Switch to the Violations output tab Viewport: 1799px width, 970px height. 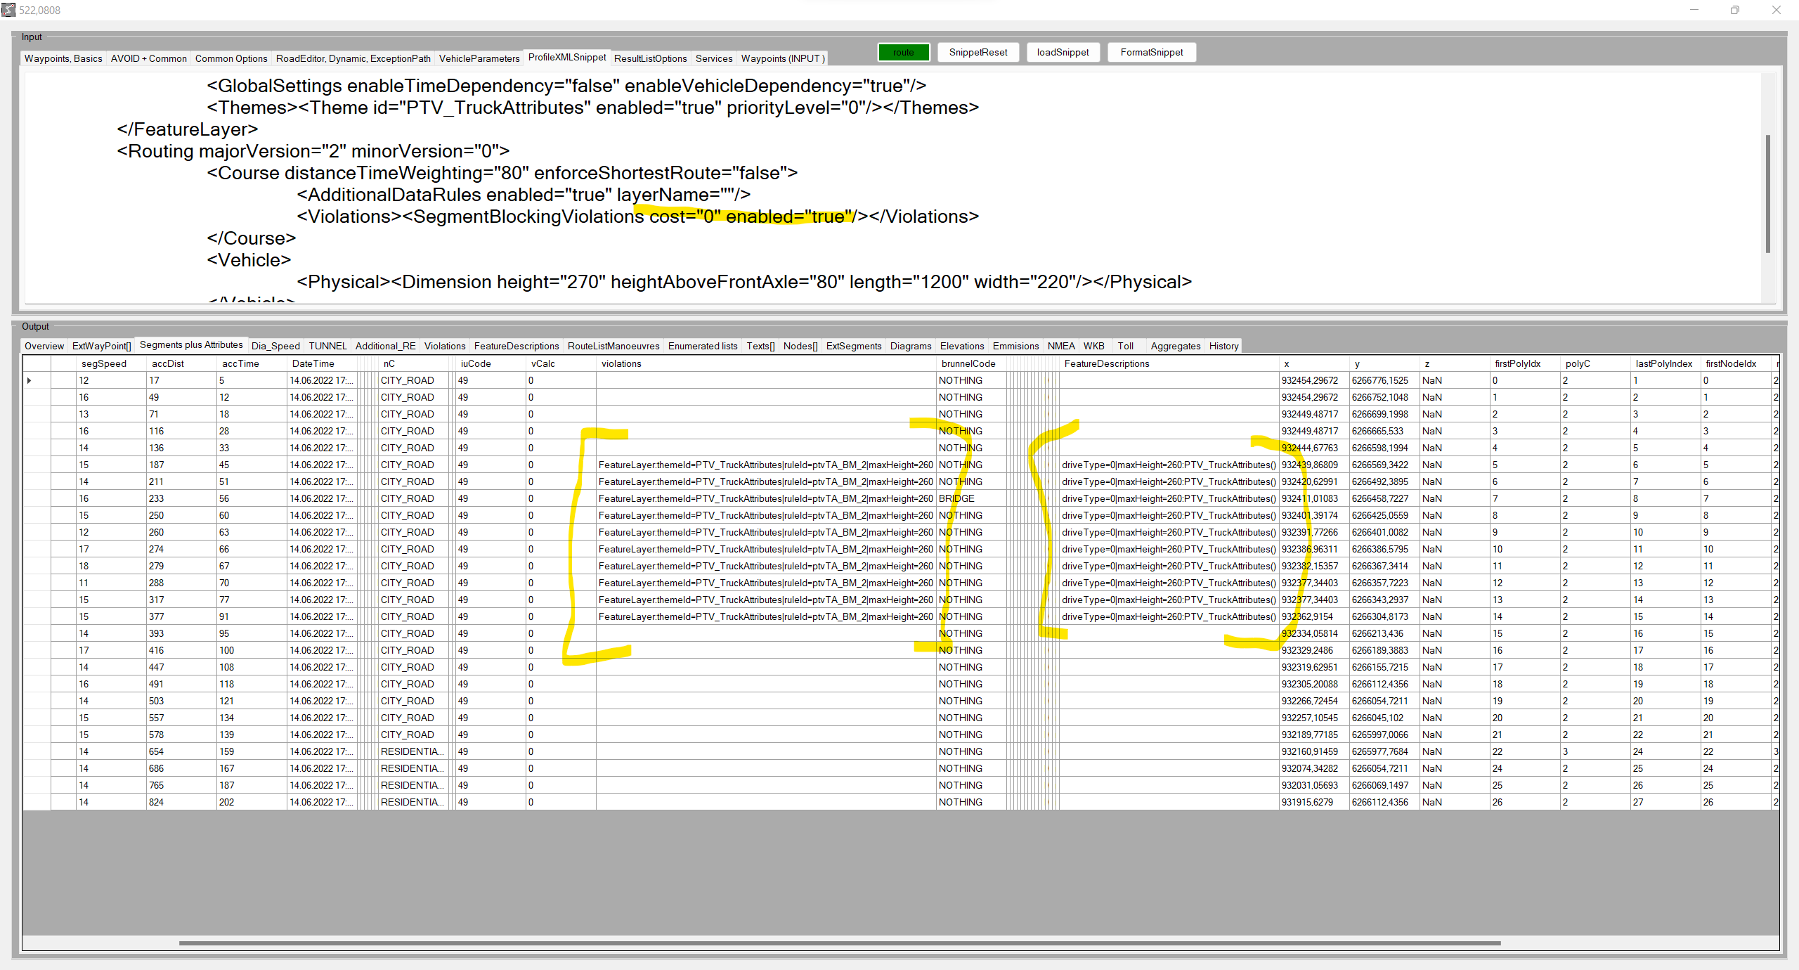point(444,346)
